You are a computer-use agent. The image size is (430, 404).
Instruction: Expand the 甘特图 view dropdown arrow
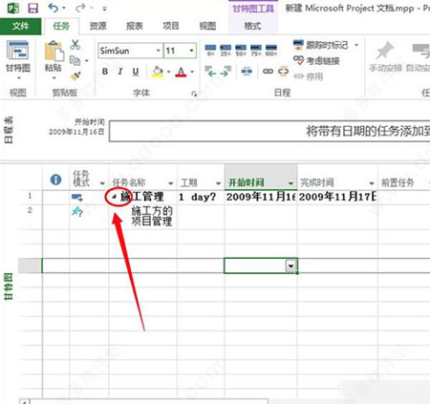18,78
